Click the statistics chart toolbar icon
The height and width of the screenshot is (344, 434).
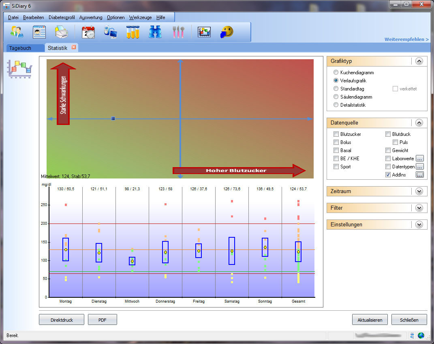point(204,32)
